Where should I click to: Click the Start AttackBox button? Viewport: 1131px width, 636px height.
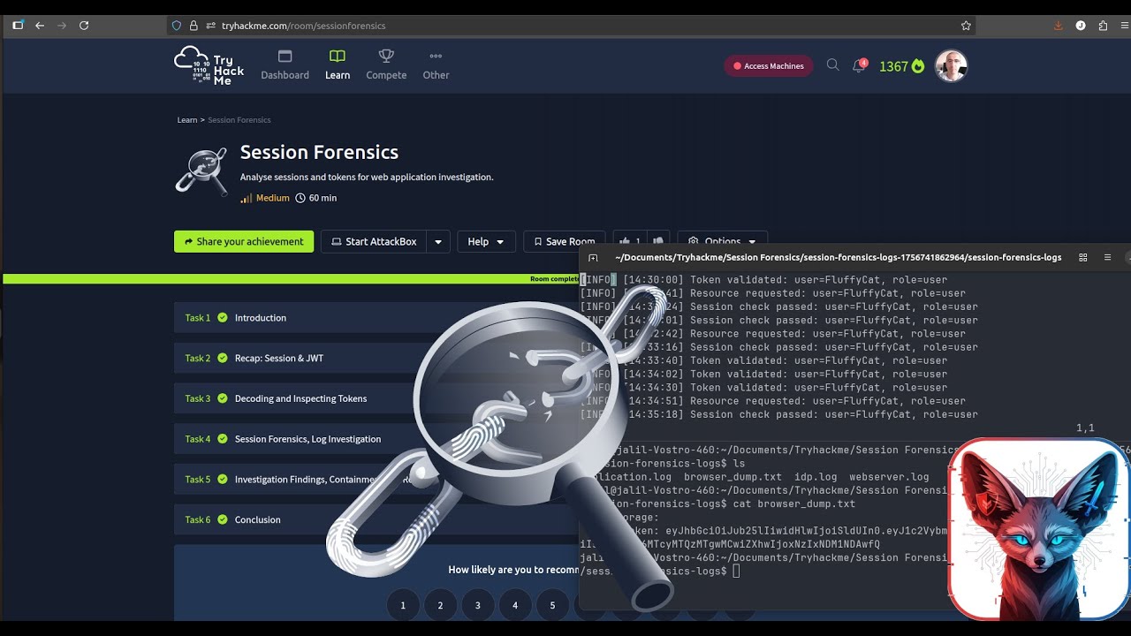click(x=374, y=241)
